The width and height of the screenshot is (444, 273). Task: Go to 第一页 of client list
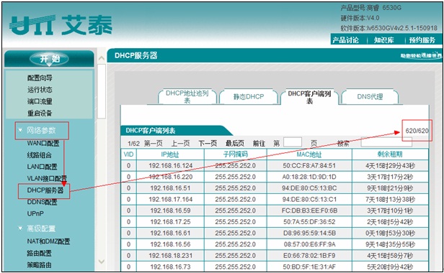click(x=154, y=144)
